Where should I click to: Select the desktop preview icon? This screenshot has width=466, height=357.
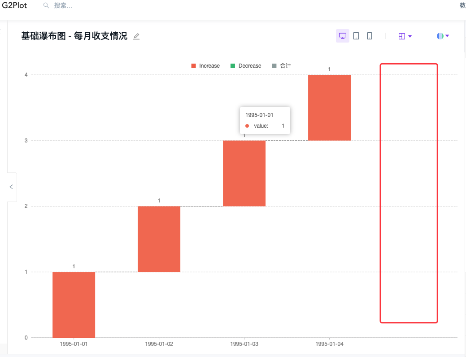point(342,35)
